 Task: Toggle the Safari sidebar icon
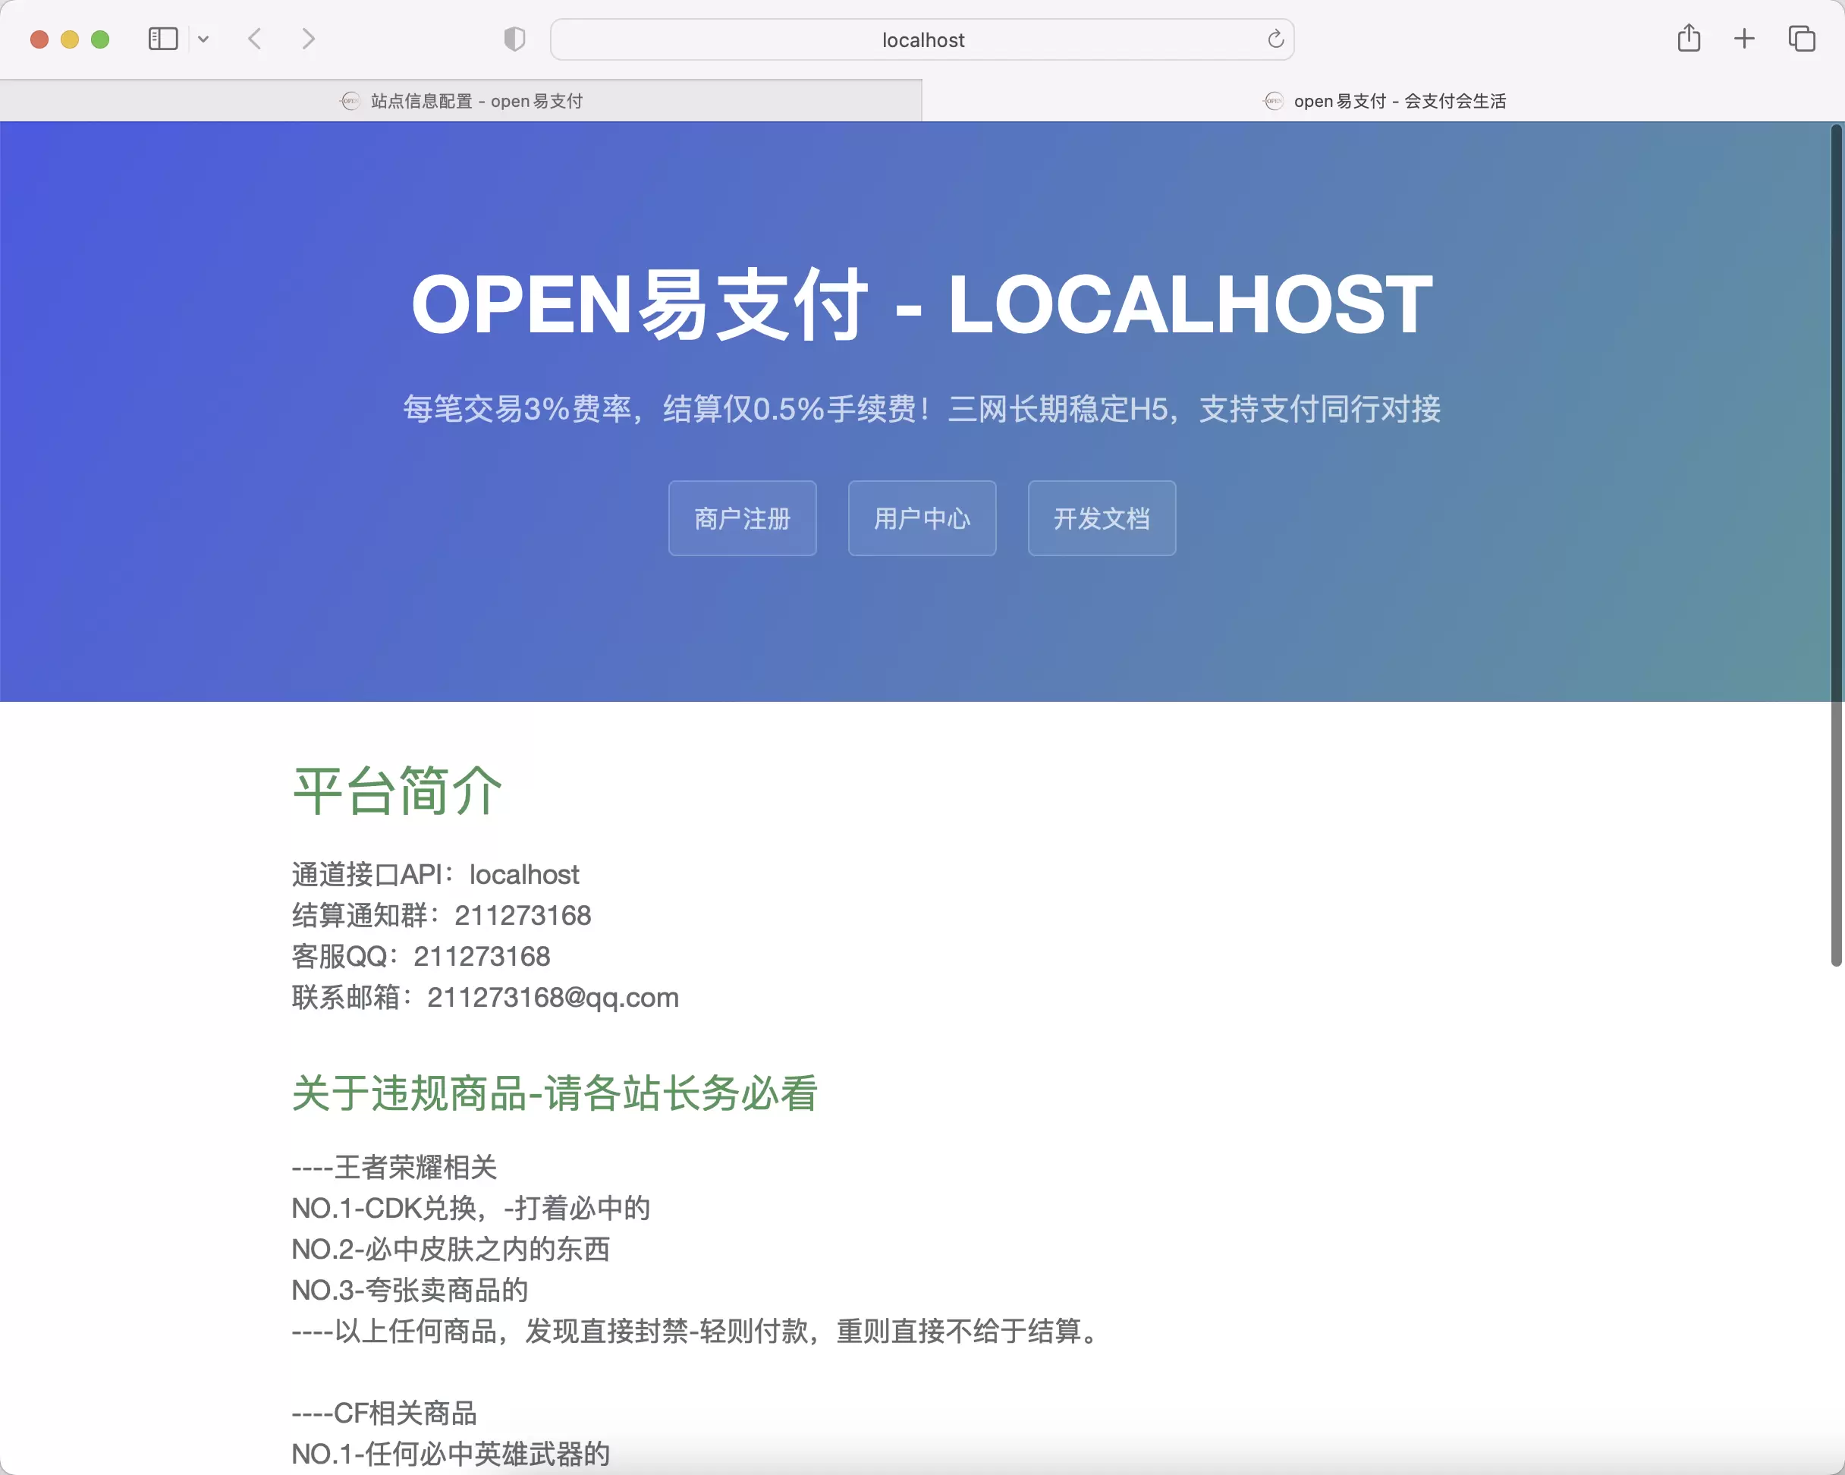162,39
